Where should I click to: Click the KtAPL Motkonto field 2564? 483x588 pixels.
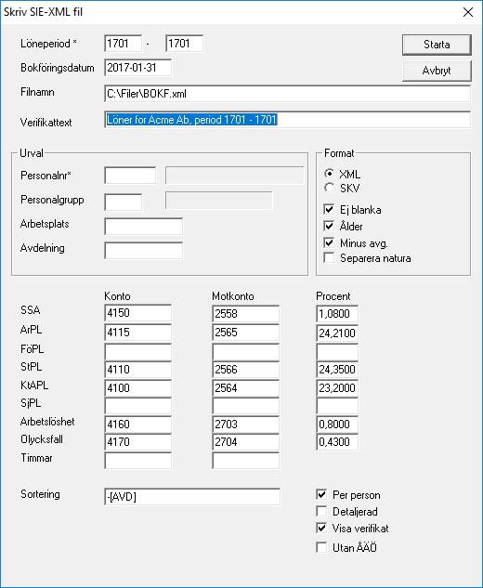coord(245,388)
